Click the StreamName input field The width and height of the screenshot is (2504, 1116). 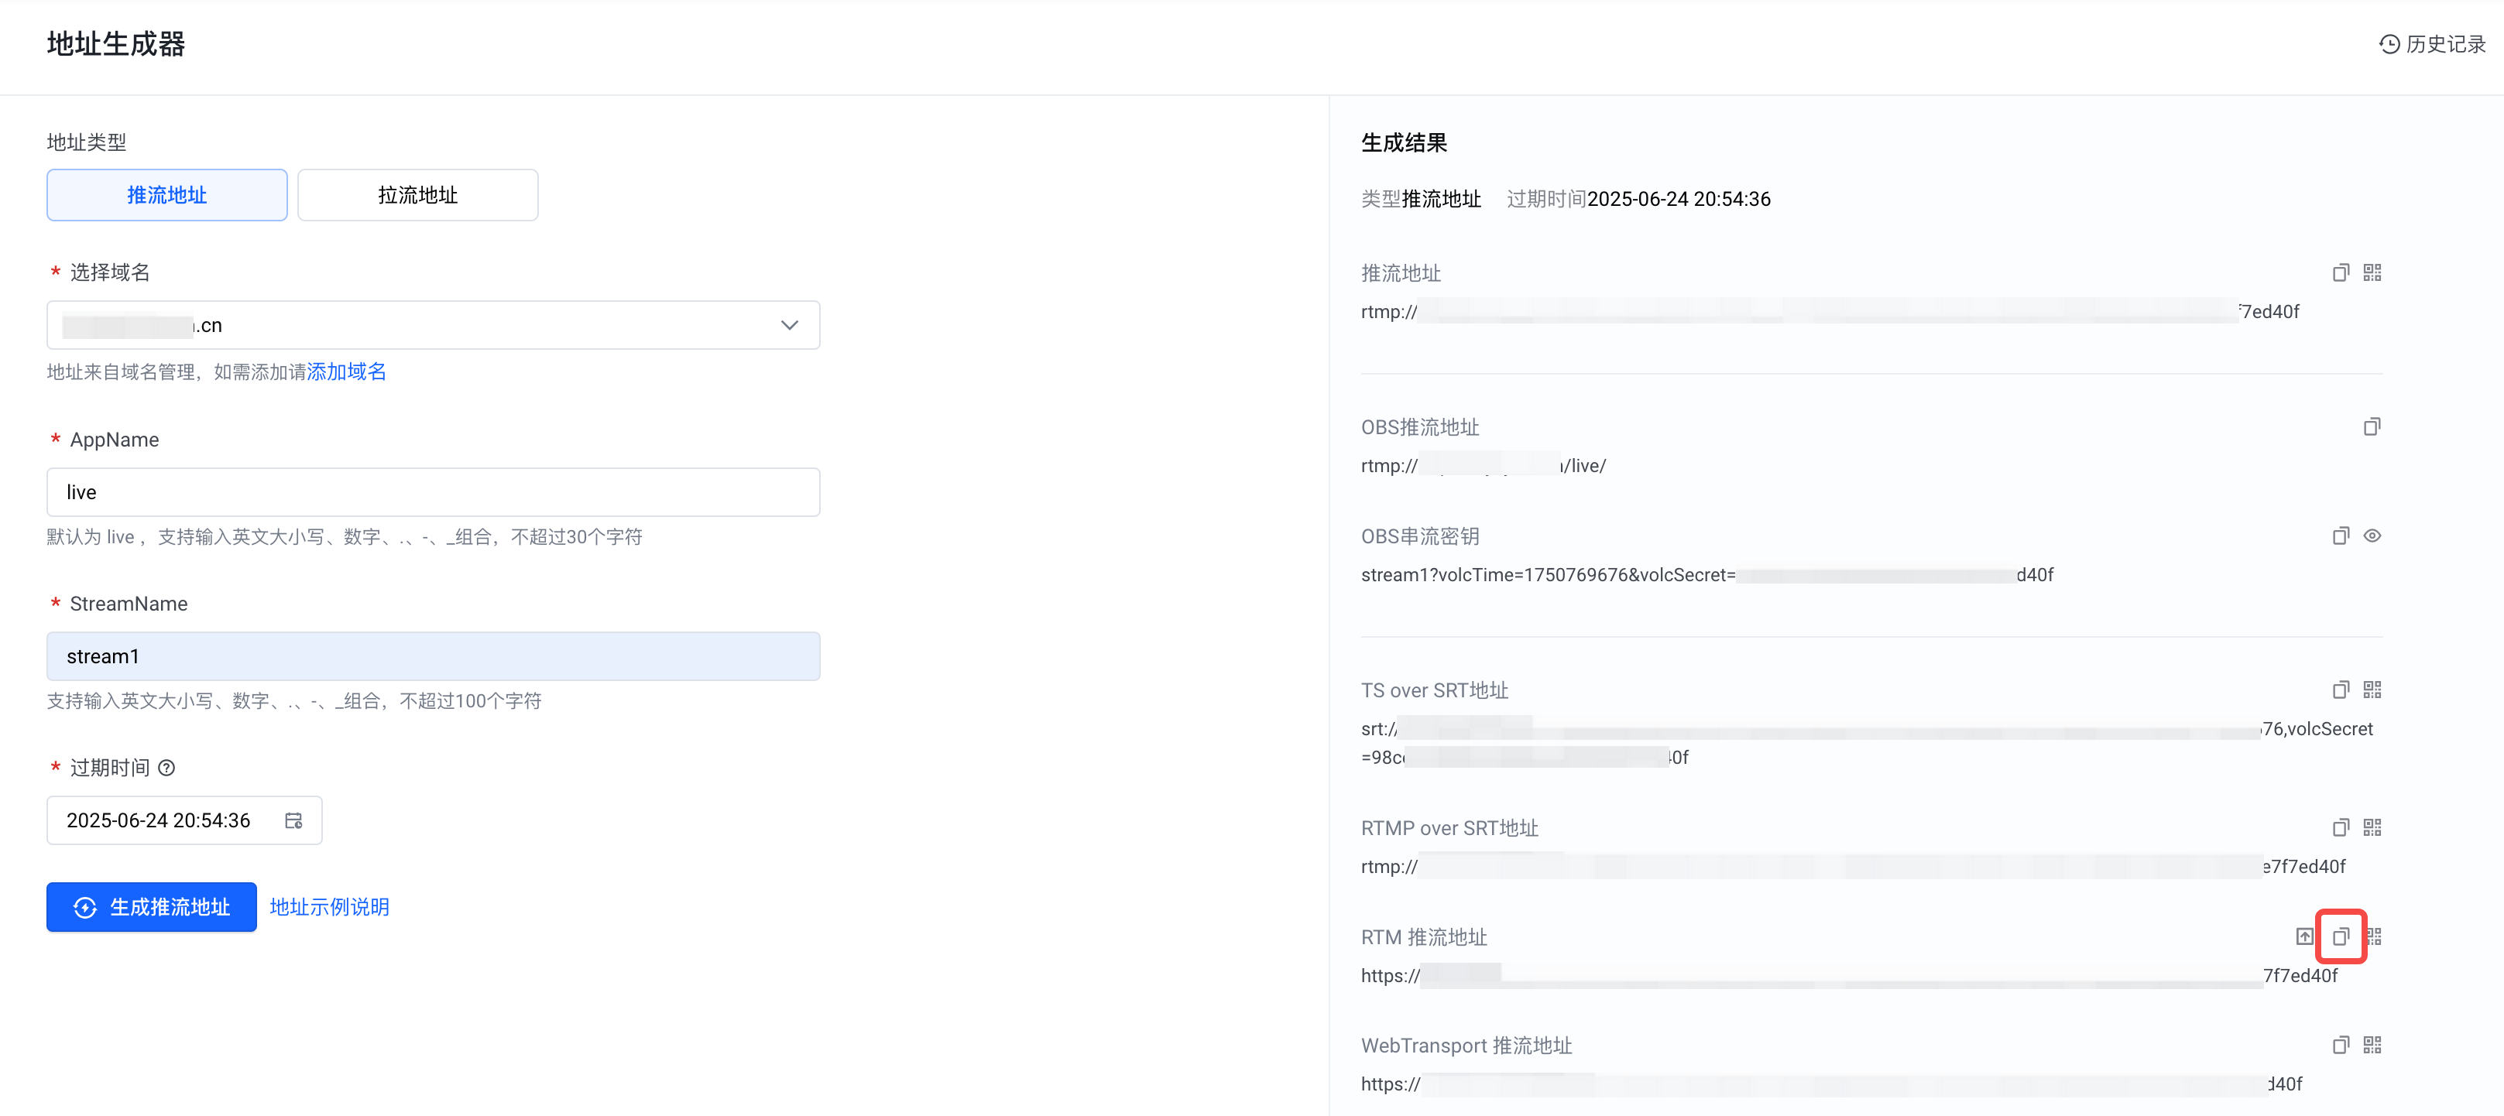433,656
